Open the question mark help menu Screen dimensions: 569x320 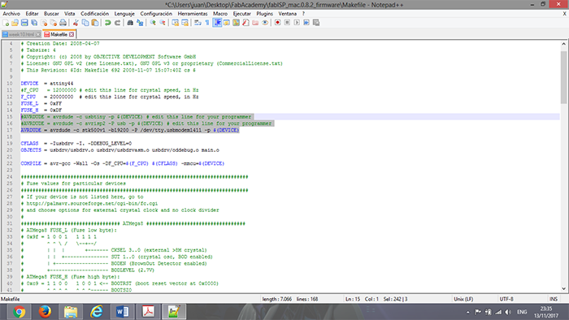(x=303, y=14)
